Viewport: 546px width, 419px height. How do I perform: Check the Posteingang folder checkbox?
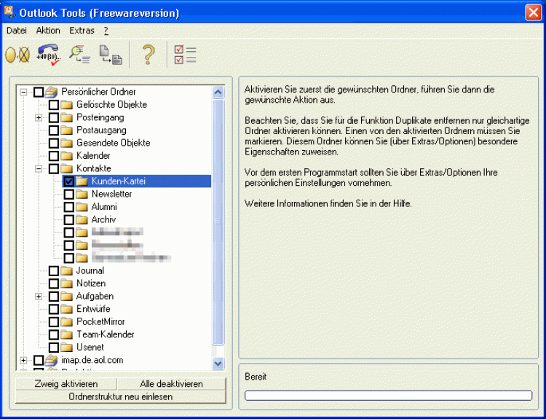coord(54,117)
